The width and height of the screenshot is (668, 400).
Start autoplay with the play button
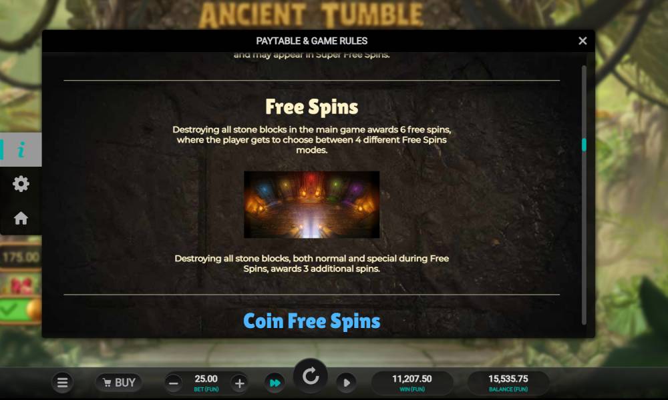346,383
